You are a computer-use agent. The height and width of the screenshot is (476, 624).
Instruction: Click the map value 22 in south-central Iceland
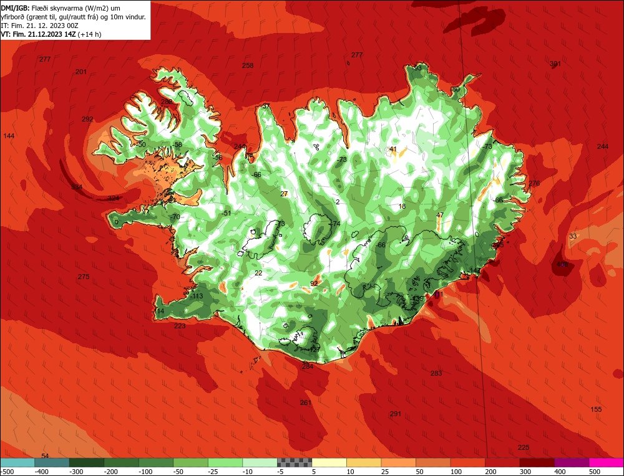tap(259, 272)
